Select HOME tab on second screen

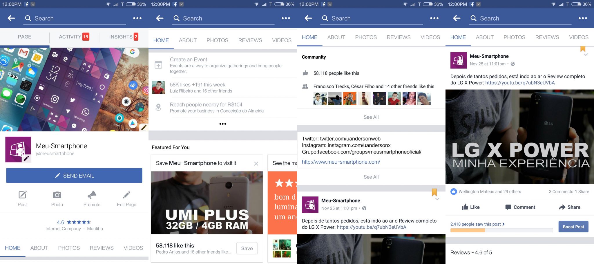click(x=161, y=40)
